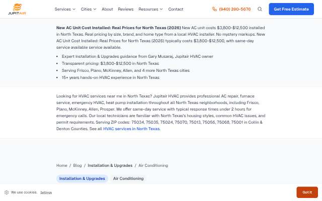Select the Air Conditioning category tag

tap(128, 178)
